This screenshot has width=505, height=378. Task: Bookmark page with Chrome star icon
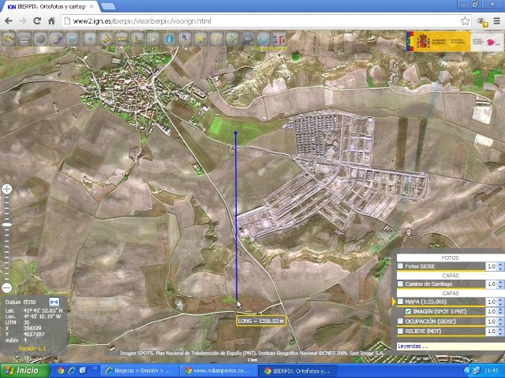click(465, 20)
